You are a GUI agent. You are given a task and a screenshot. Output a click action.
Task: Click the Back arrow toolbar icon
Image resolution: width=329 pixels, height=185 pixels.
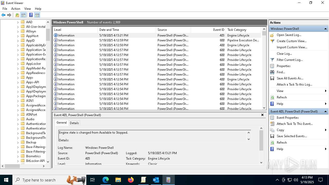coord(3,15)
